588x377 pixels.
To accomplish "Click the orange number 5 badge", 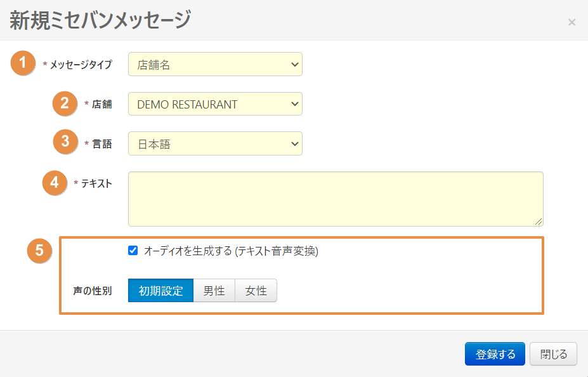I will pos(39,251).
